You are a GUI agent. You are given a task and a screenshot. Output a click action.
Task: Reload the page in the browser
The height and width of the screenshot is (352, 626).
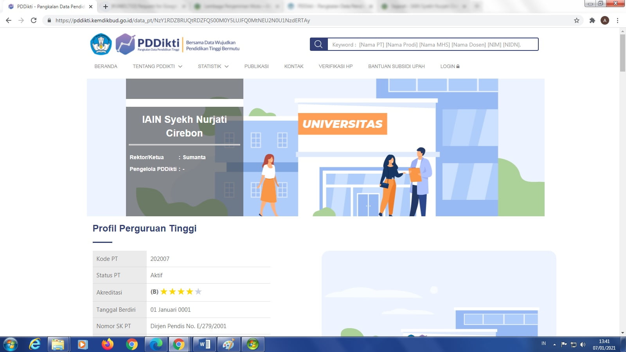point(34,20)
